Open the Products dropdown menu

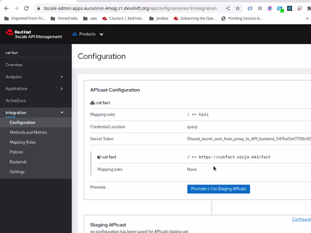pos(88,34)
